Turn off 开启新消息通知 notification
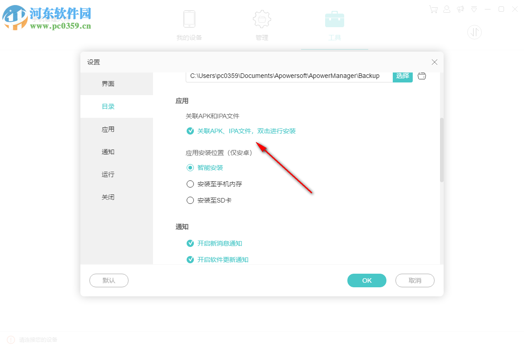 [x=190, y=243]
